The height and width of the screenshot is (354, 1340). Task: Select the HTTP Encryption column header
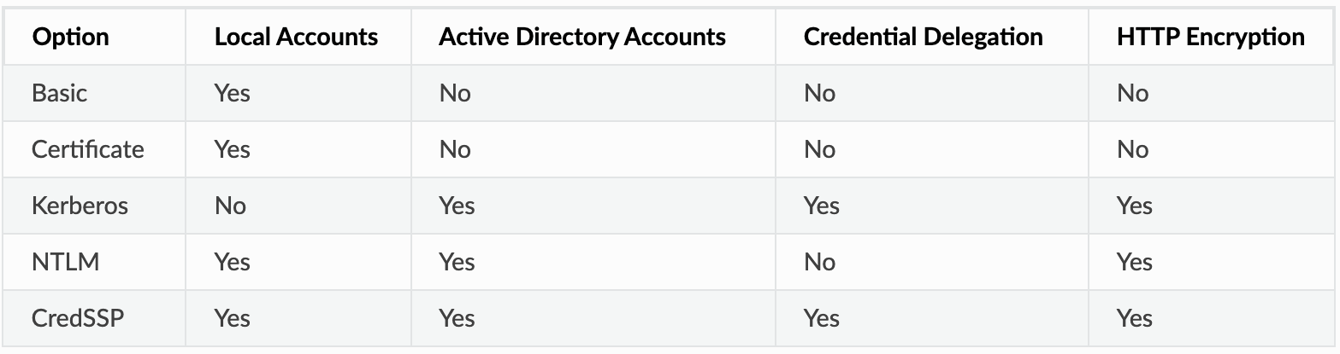click(x=1210, y=38)
